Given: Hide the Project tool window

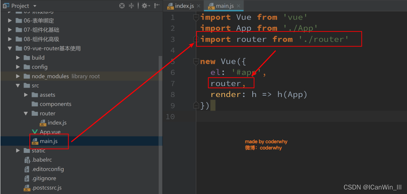Looking at the screenshot, I should pos(157,6).
